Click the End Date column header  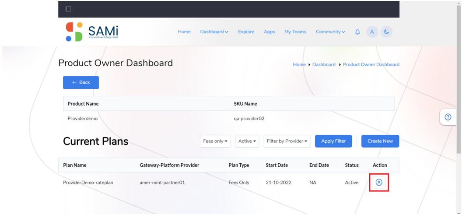click(x=319, y=165)
